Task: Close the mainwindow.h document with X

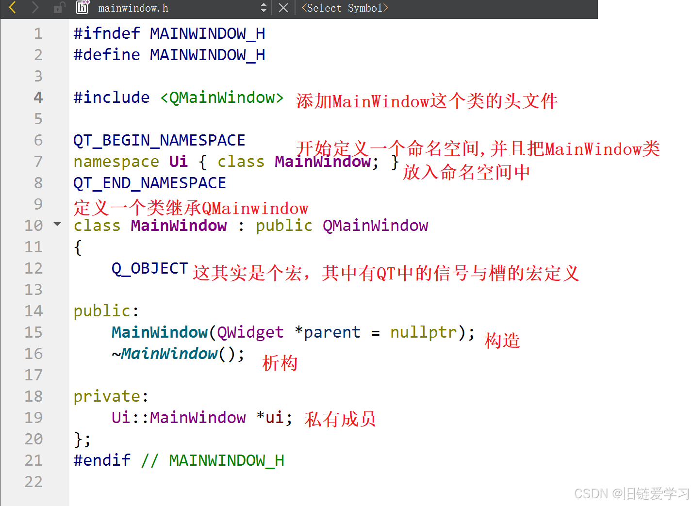Action: pyautogui.click(x=283, y=8)
